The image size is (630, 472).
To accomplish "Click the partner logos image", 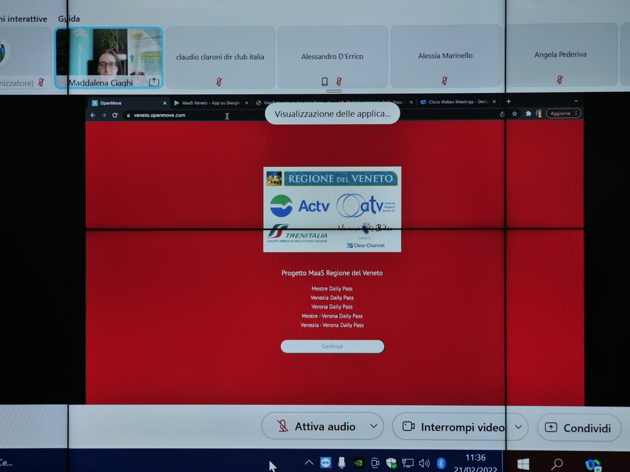I will [332, 209].
